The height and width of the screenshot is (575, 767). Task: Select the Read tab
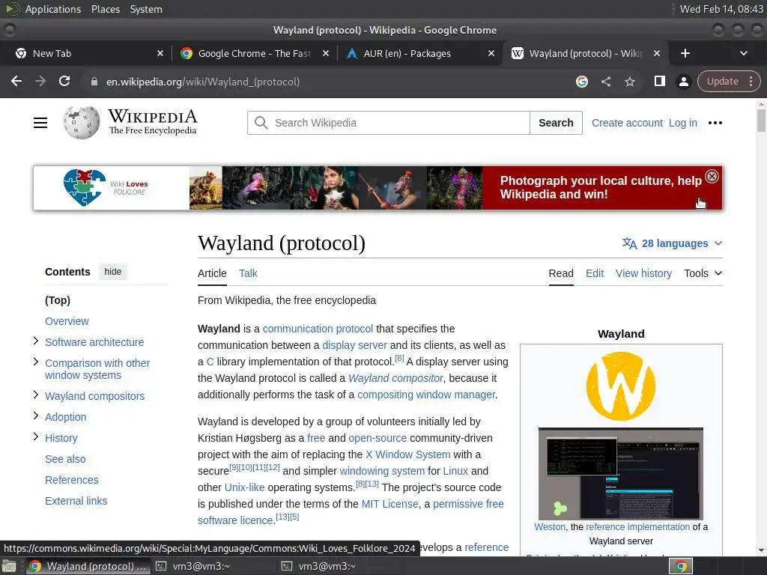click(560, 273)
